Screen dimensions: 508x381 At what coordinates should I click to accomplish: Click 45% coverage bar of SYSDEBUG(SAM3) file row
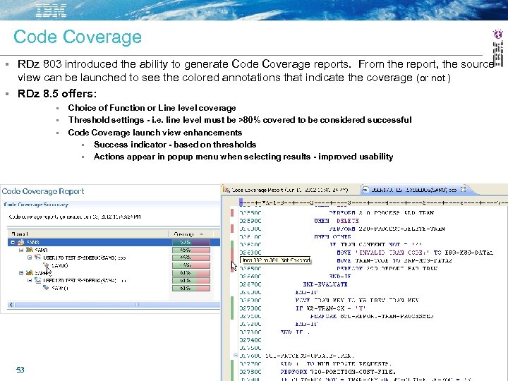click(x=191, y=258)
